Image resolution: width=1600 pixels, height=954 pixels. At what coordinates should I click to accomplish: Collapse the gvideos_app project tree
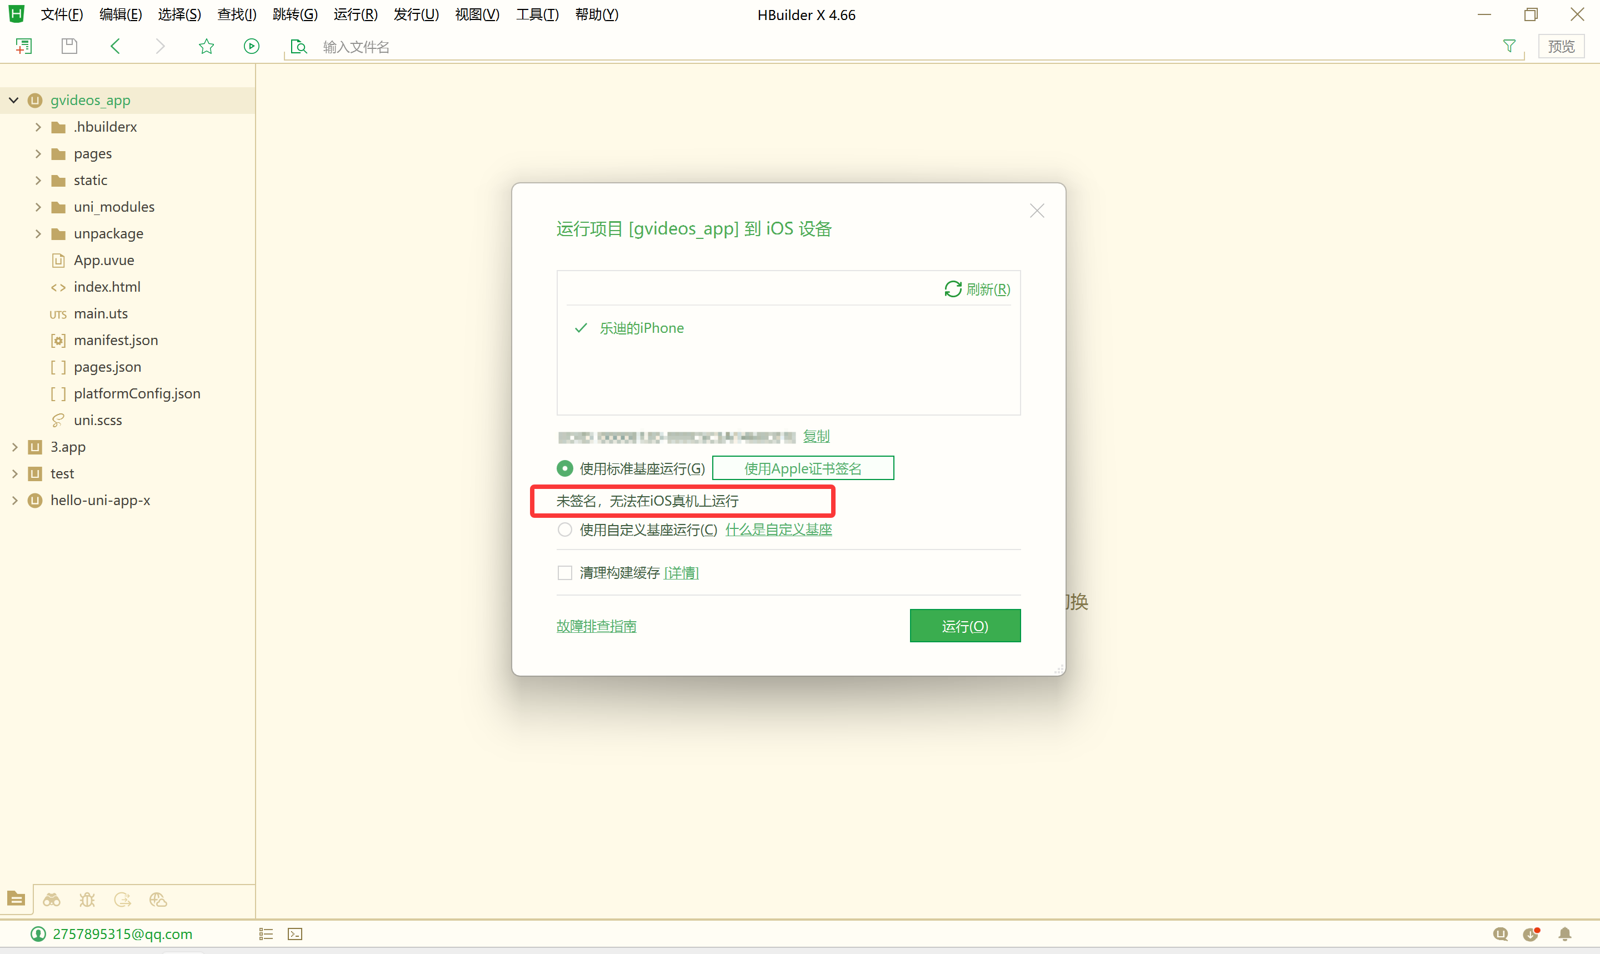14,100
